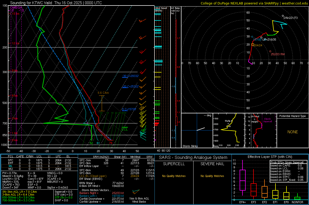Image resolution: width=309 pixels, height=205 pixels.
Task: Click the cyan wet-bulb value 61
Action: [98, 143]
